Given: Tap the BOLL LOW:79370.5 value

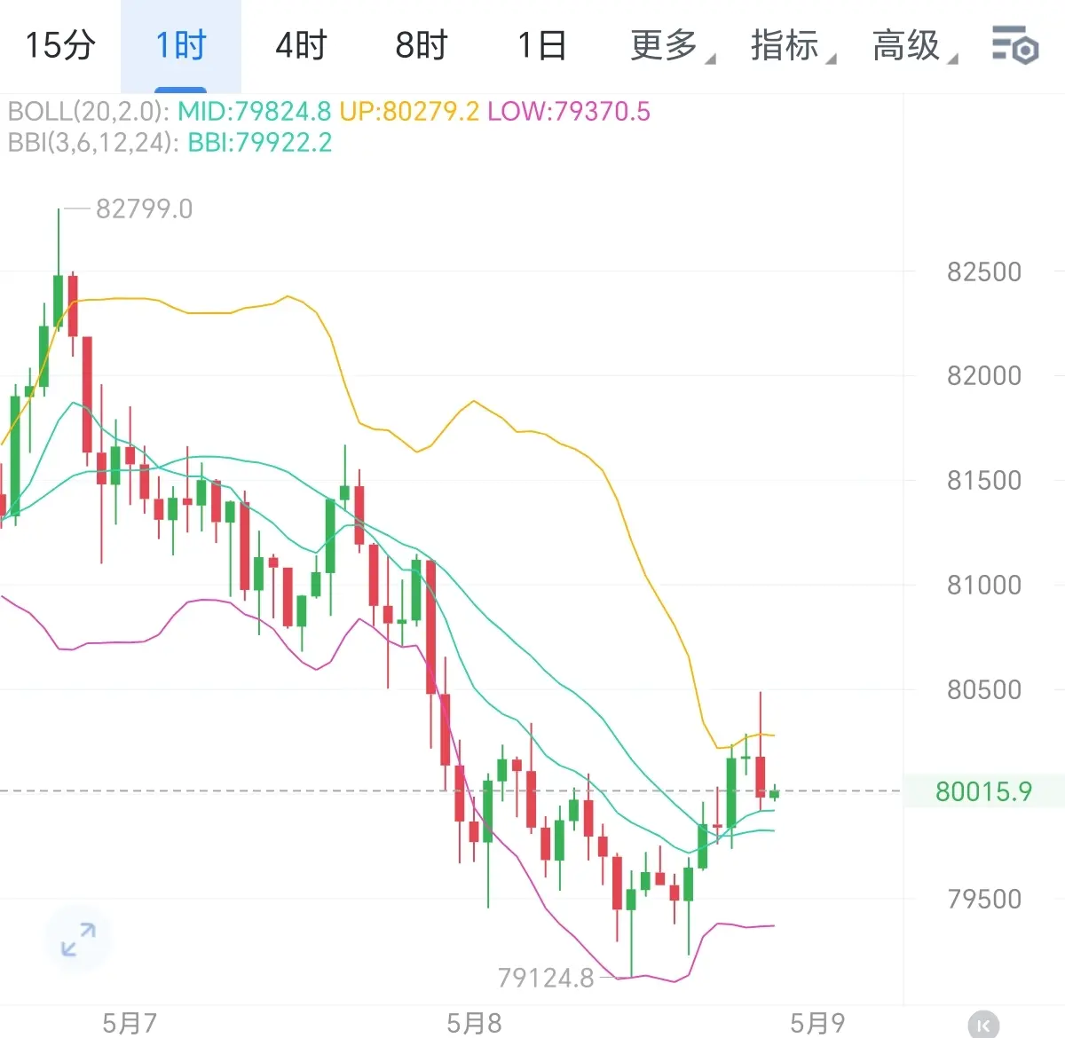Looking at the screenshot, I should pyautogui.click(x=569, y=112).
